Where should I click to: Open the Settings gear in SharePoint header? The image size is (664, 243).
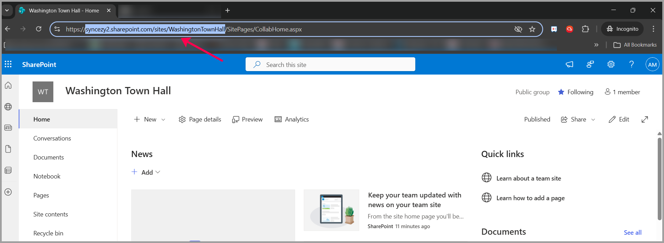[611, 64]
